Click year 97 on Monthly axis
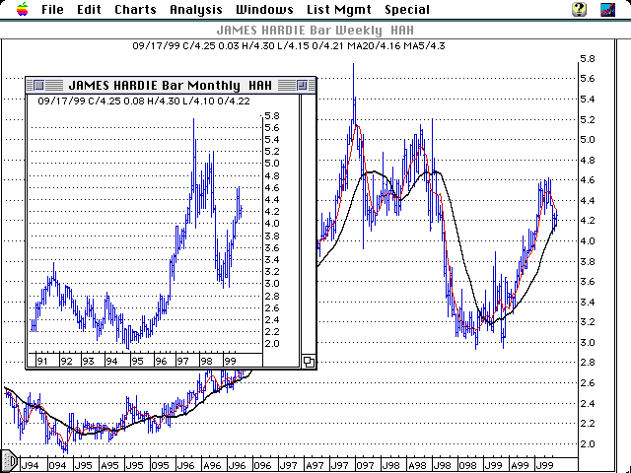The image size is (631, 473). click(x=182, y=361)
